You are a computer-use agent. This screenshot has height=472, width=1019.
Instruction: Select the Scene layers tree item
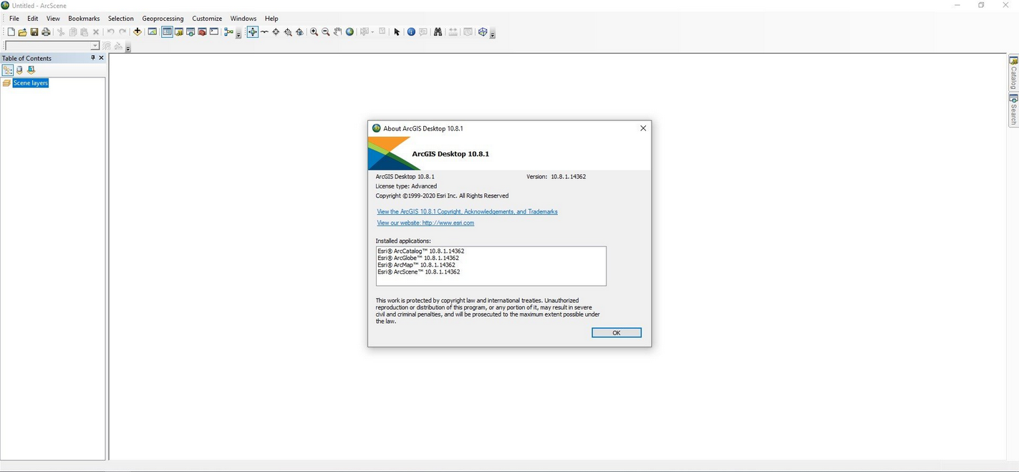pyautogui.click(x=31, y=83)
